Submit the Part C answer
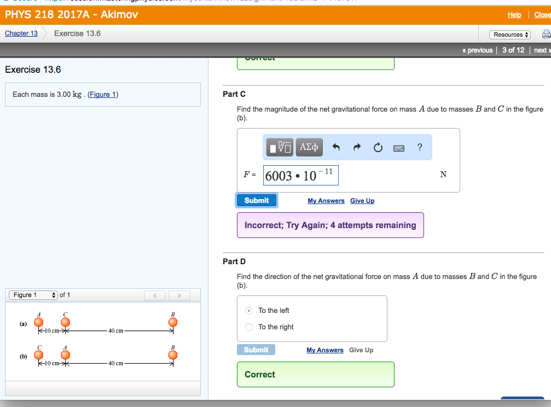This screenshot has height=407, width=551. (x=257, y=201)
